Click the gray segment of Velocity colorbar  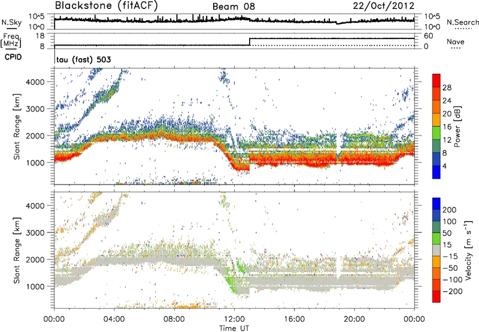tap(436, 250)
